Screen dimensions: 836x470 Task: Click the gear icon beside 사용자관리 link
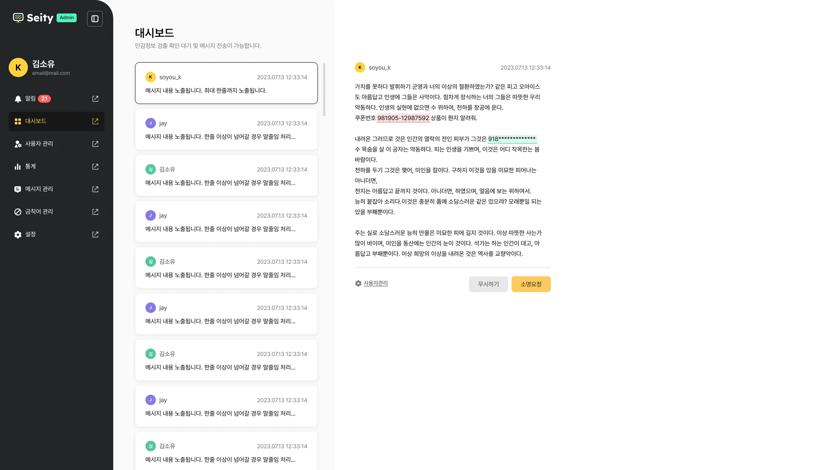358,283
